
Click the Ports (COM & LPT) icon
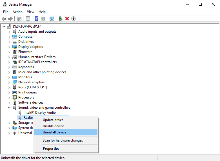point(15,87)
